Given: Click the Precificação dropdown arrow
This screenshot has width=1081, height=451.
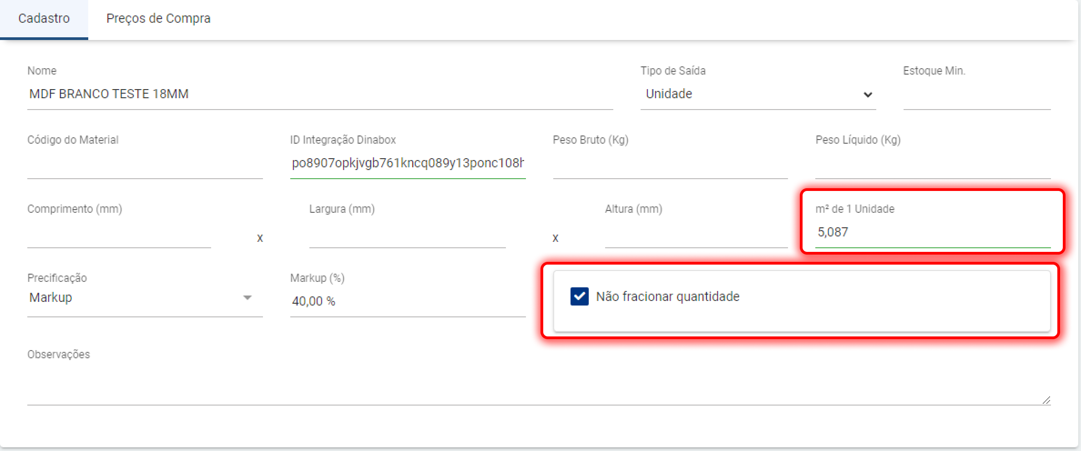Looking at the screenshot, I should (248, 298).
